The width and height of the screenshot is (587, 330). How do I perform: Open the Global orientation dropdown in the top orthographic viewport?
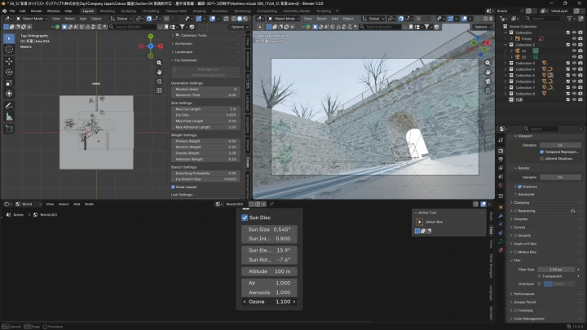click(x=121, y=18)
